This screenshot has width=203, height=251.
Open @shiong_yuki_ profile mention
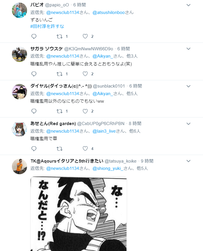(x=108, y=168)
